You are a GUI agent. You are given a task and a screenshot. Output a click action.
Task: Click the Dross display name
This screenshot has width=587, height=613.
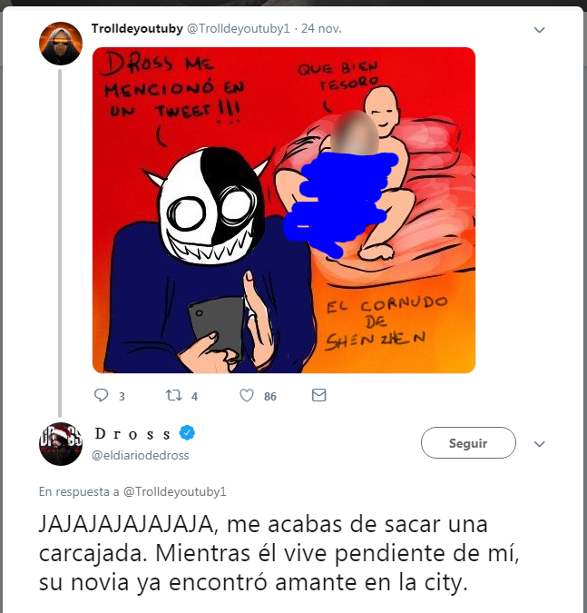(132, 433)
